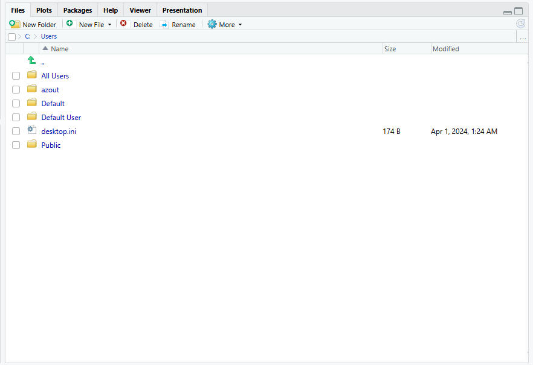Screen dimensions: 533x365
Task: Open the More dropdown arrow
Action: pyautogui.click(x=240, y=25)
